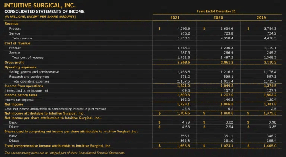The height and width of the screenshot is (157, 286).
Task: Click 'Income from operations' row label
Action: click(x=24, y=86)
